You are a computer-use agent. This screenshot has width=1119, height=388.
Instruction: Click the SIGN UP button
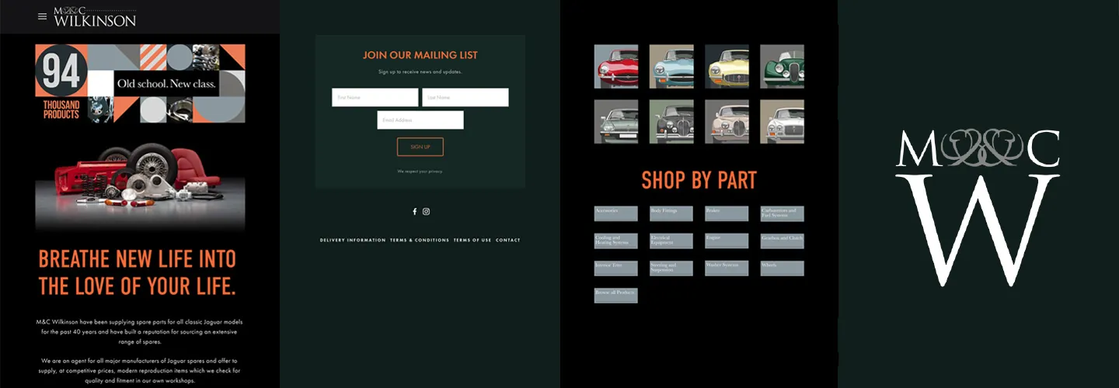point(420,147)
